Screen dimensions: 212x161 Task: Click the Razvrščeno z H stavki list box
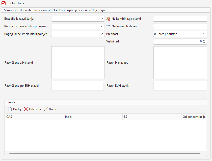tap(78, 63)
